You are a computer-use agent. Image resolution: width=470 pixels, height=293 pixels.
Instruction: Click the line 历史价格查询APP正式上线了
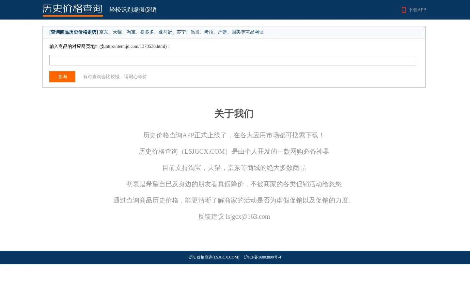pos(234,135)
